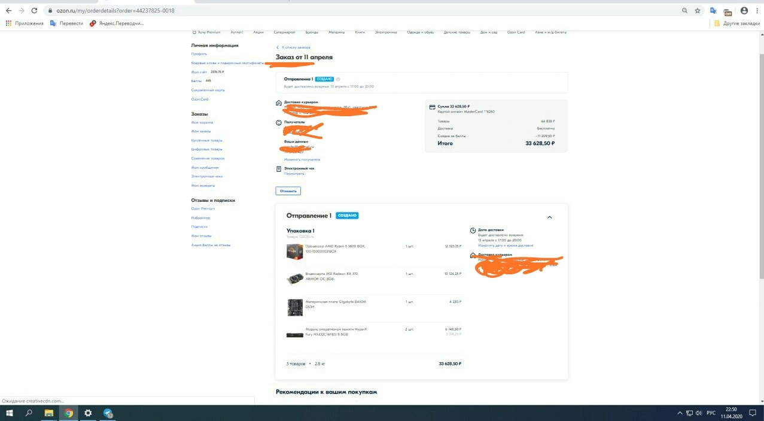
Task: Reload the page with the refresh icon
Action: click(x=34, y=11)
